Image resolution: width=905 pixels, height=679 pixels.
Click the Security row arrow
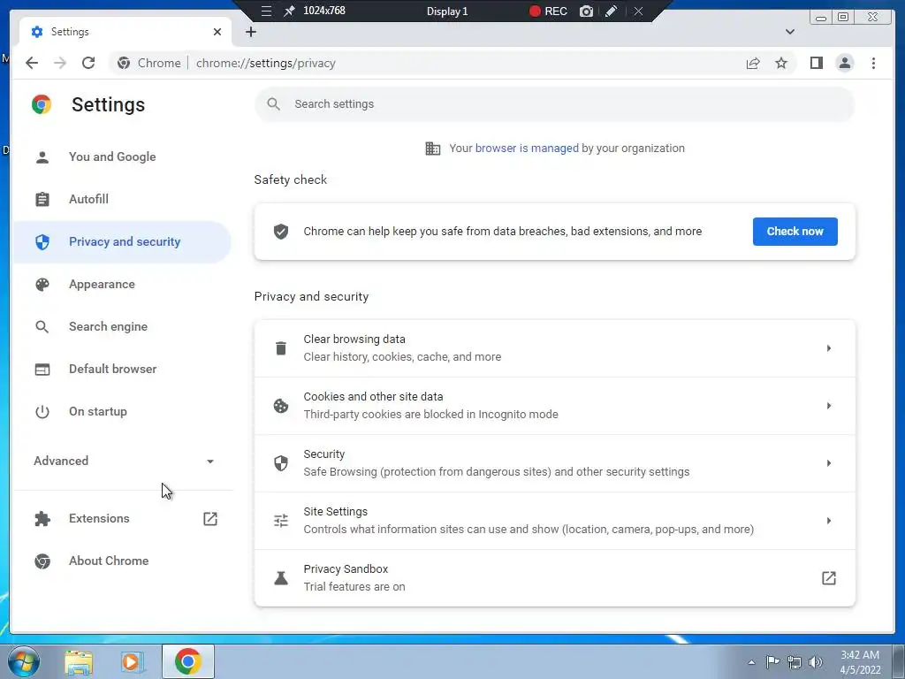(x=829, y=463)
